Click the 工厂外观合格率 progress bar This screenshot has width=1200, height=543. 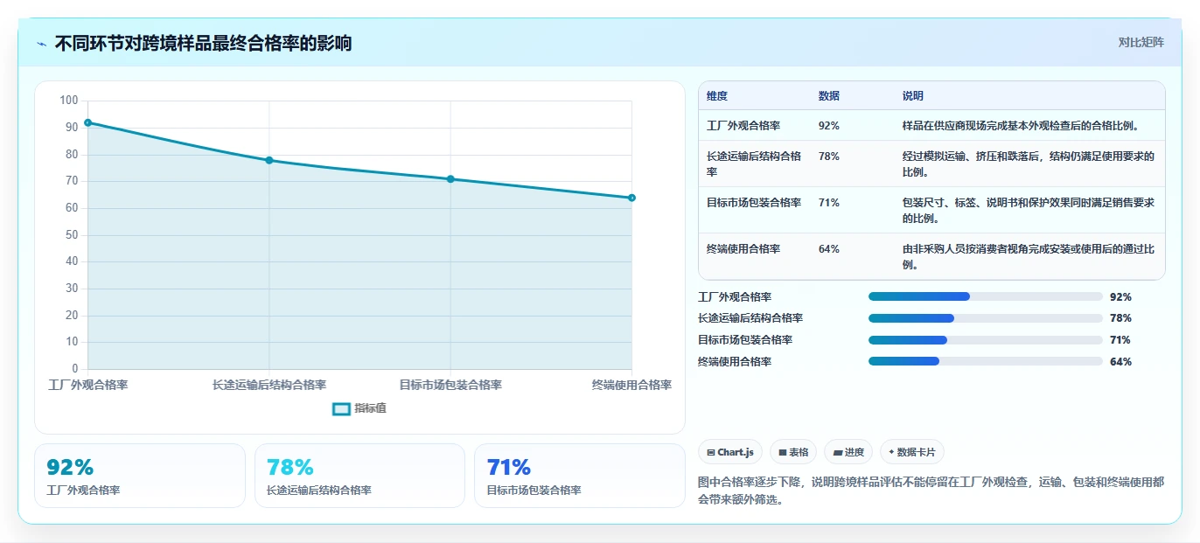pos(986,296)
